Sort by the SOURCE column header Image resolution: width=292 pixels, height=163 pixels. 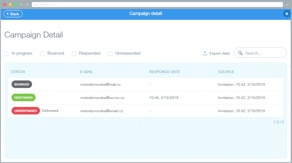tap(226, 72)
